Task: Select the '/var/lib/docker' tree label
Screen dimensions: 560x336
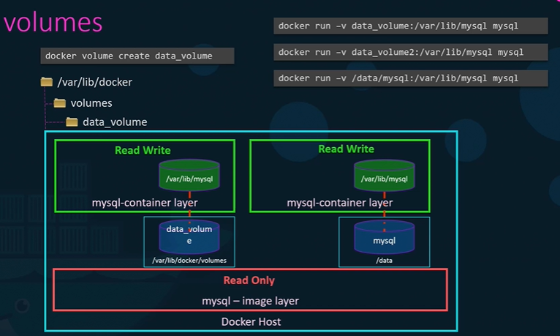Action: point(94,82)
